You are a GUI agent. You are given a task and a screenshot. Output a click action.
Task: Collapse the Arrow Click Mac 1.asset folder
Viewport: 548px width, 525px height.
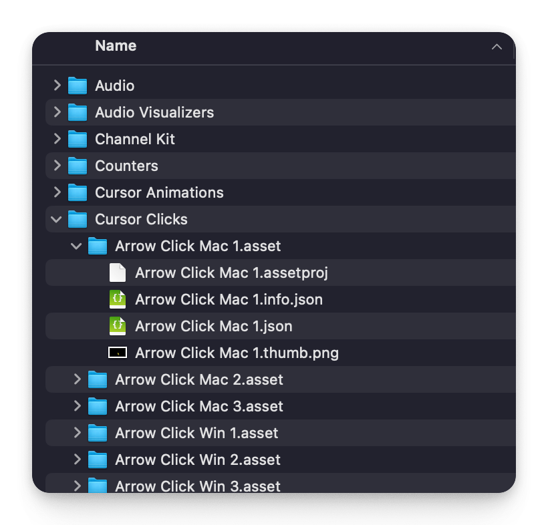76,246
